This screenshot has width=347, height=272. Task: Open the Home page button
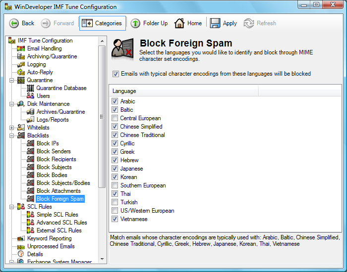click(x=188, y=23)
